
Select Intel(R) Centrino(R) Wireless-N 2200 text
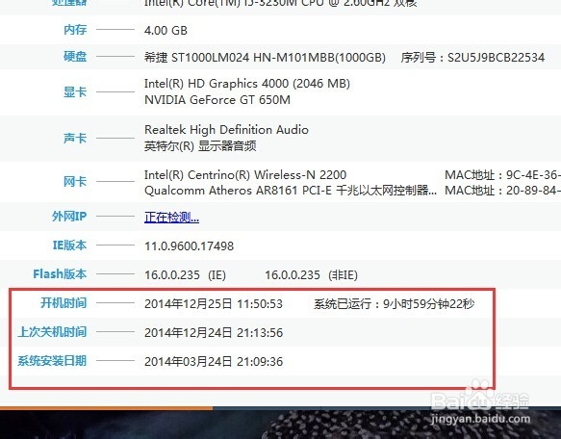click(245, 175)
